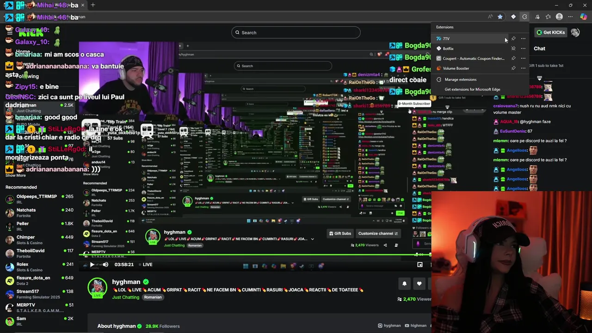The image size is (592, 333).
Task: Click Customize channel in the stream
Action: (x=378, y=234)
